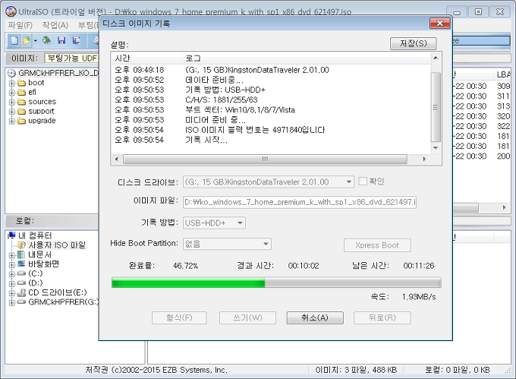Screen dimensions: 516x379
Task: Toggle the 확인 verify checkbox
Action: click(363, 181)
